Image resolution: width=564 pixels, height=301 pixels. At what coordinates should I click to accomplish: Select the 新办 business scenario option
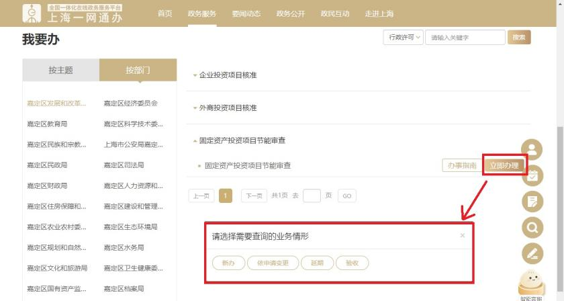[x=228, y=263]
